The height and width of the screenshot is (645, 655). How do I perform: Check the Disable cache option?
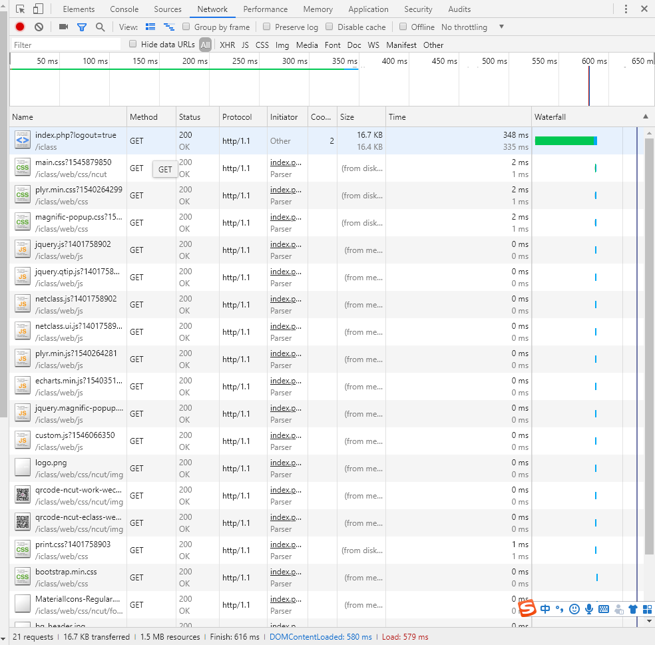coord(329,27)
